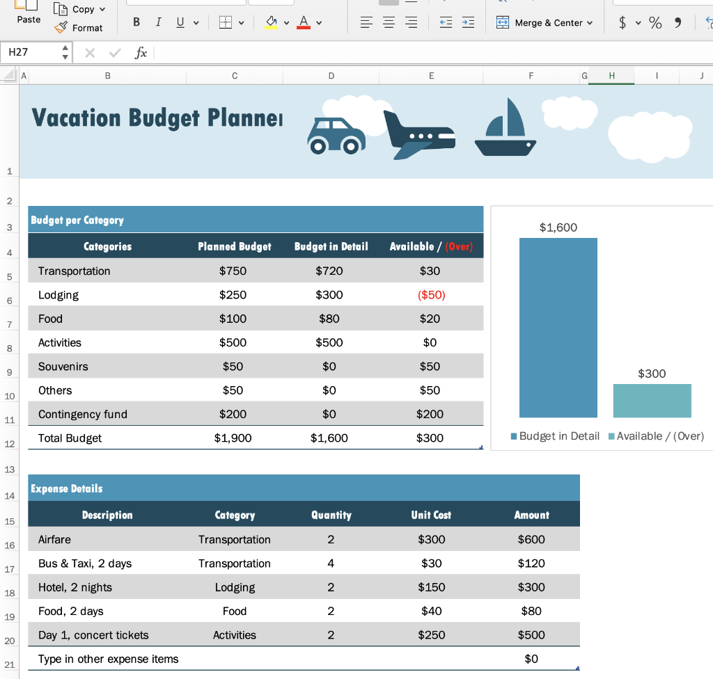Click the Paste button
This screenshot has height=679, width=713.
pyautogui.click(x=28, y=13)
